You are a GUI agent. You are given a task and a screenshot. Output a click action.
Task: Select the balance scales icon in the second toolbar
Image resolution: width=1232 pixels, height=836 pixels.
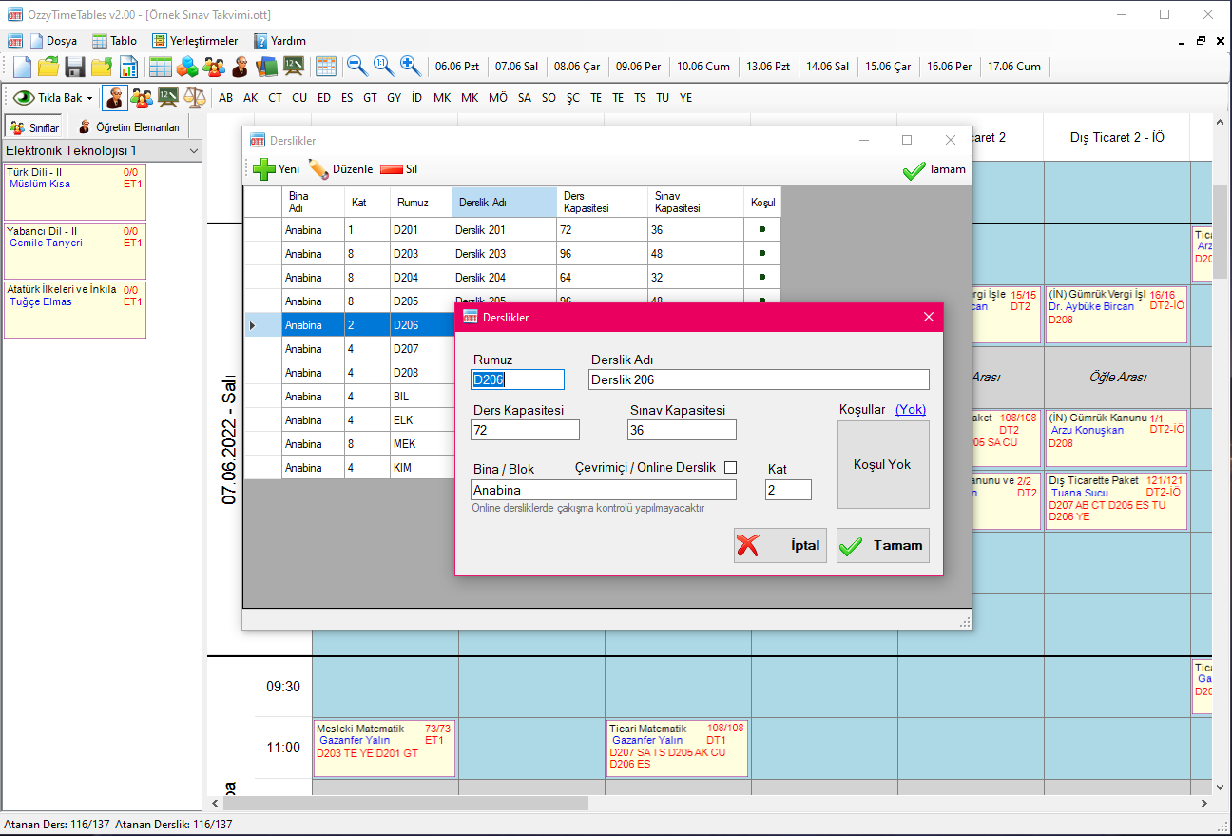[x=193, y=97]
